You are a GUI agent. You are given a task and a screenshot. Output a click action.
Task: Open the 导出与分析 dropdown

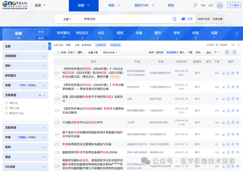(x=110, y=53)
